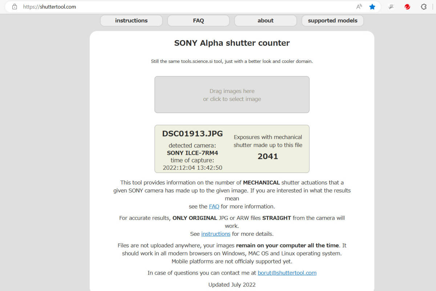
Task: Open the instructions tab
Action: coord(131,21)
